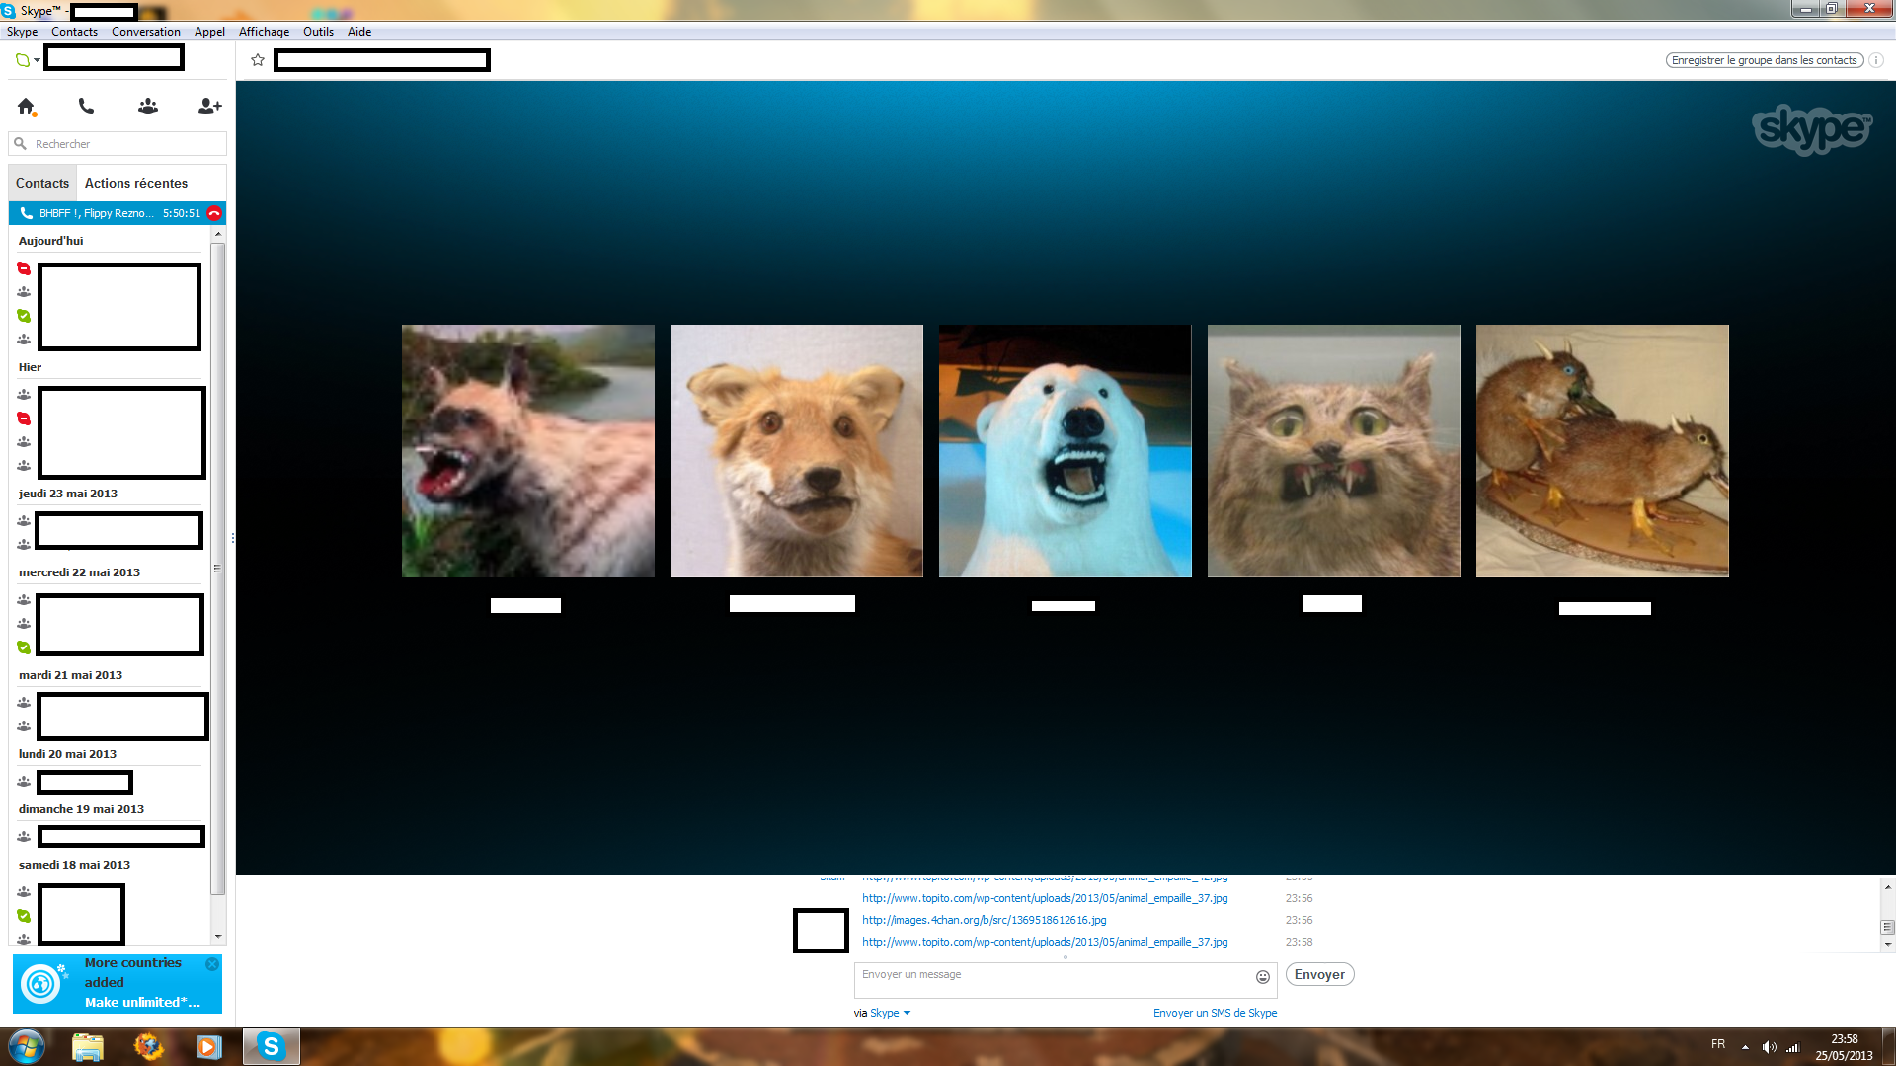Click the Home icon in sidebar
Image resolution: width=1896 pixels, height=1066 pixels.
click(26, 106)
